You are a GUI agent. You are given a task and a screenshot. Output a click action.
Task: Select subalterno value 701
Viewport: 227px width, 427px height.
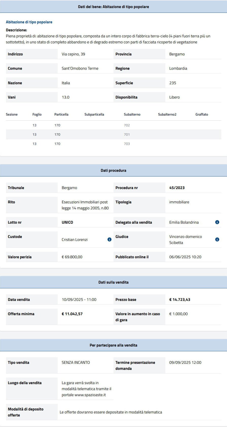click(x=127, y=135)
